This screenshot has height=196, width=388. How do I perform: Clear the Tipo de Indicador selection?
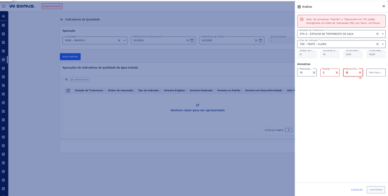pyautogui.click(x=377, y=44)
